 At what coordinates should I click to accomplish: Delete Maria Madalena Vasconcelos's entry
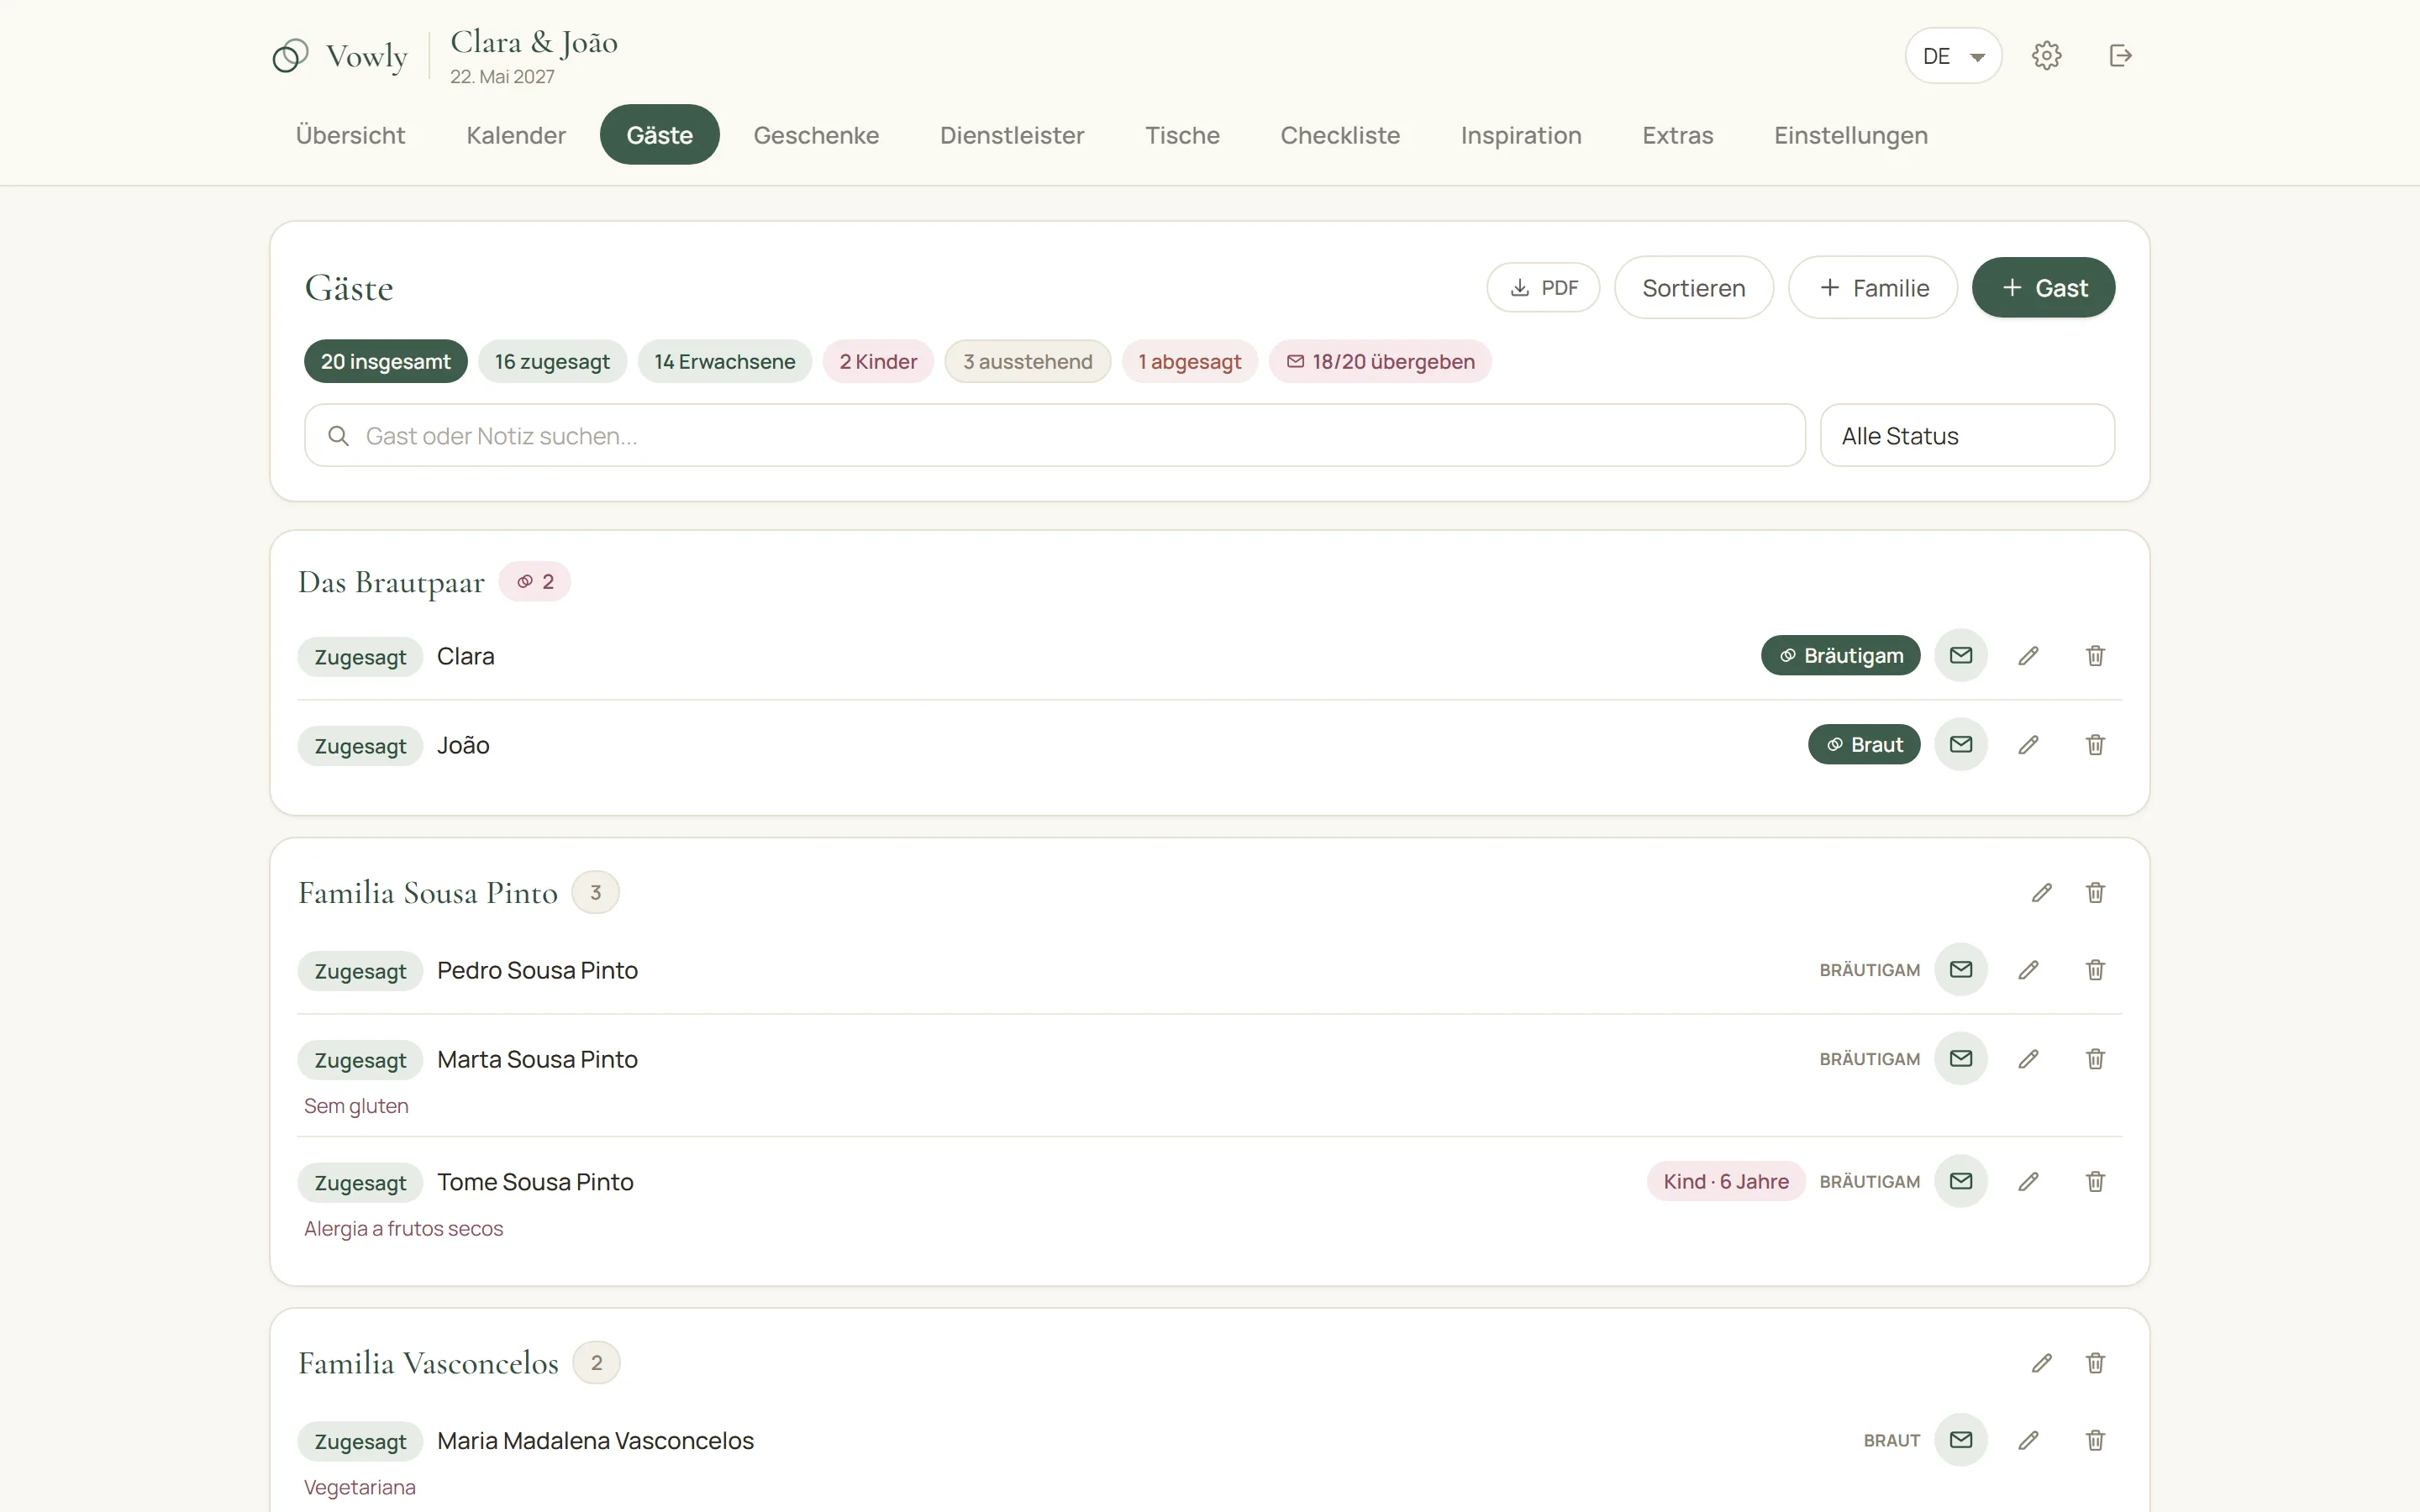[2095, 1440]
